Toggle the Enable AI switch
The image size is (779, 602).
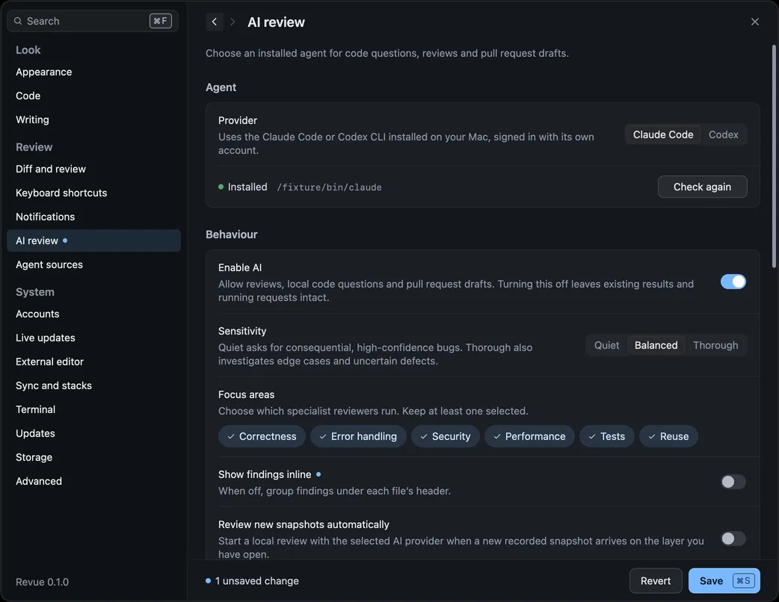[733, 282]
